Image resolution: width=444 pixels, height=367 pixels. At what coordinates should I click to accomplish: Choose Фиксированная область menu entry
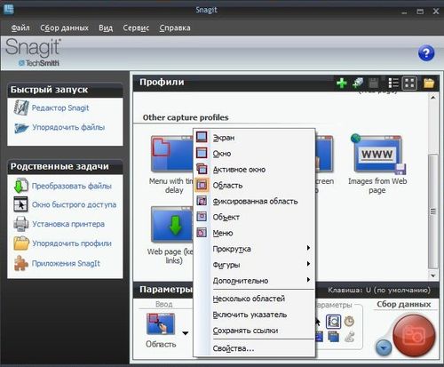click(x=254, y=202)
